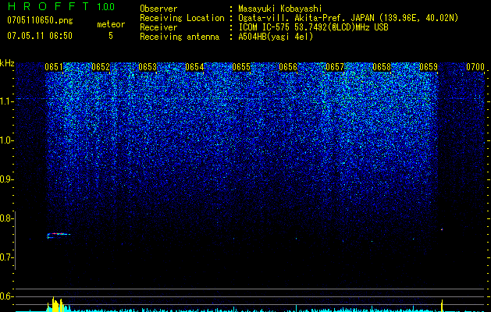Click the 0.8 frequency axis label
The width and height of the screenshot is (491, 312).
point(6,218)
